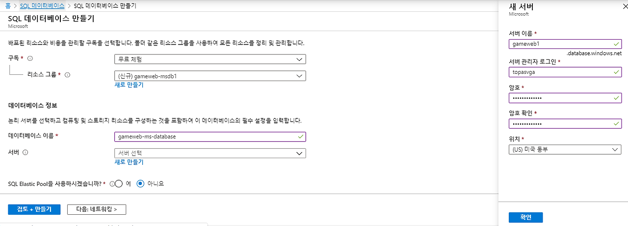
Task: Go to 홈 breadcrumb link
Action: 8,6
